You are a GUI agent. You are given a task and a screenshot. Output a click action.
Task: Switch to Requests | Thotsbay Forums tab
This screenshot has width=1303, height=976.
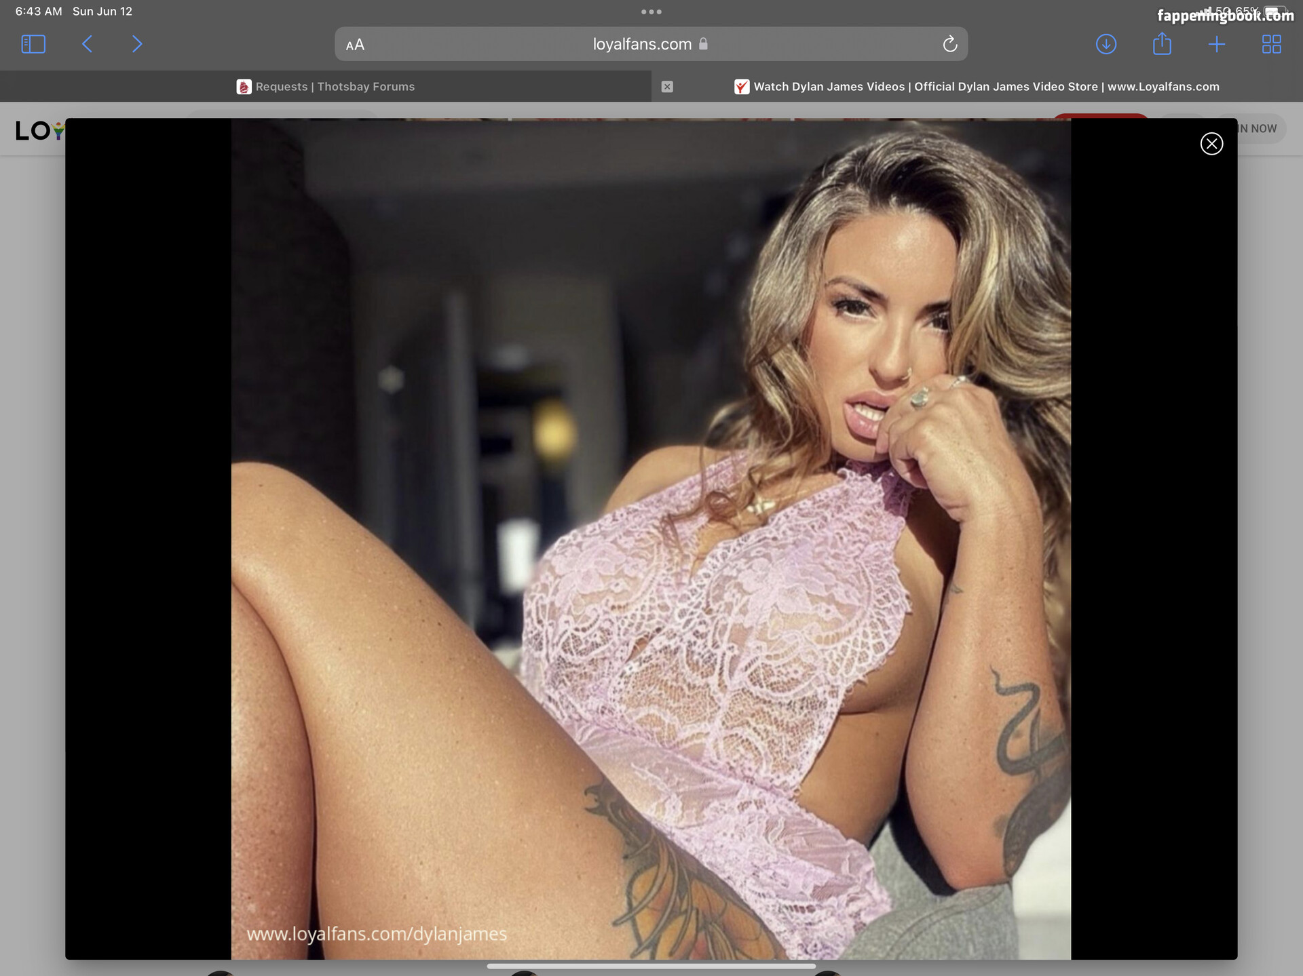[x=326, y=87]
